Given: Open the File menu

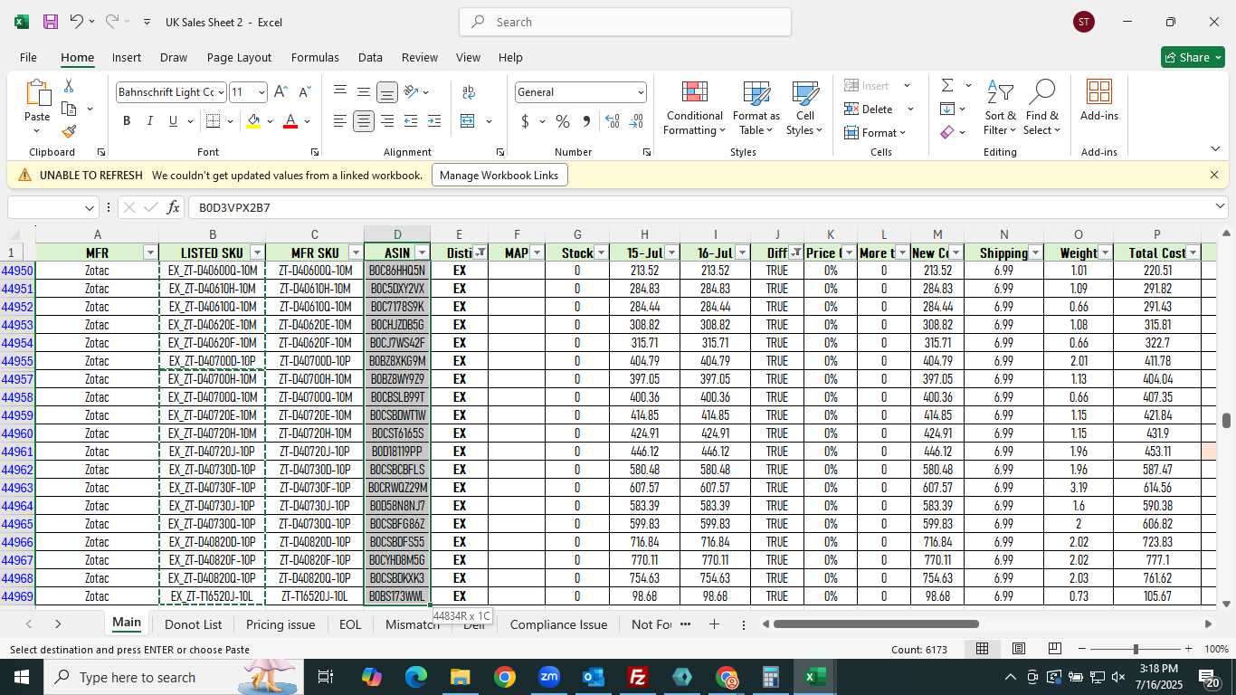Looking at the screenshot, I should pos(28,57).
